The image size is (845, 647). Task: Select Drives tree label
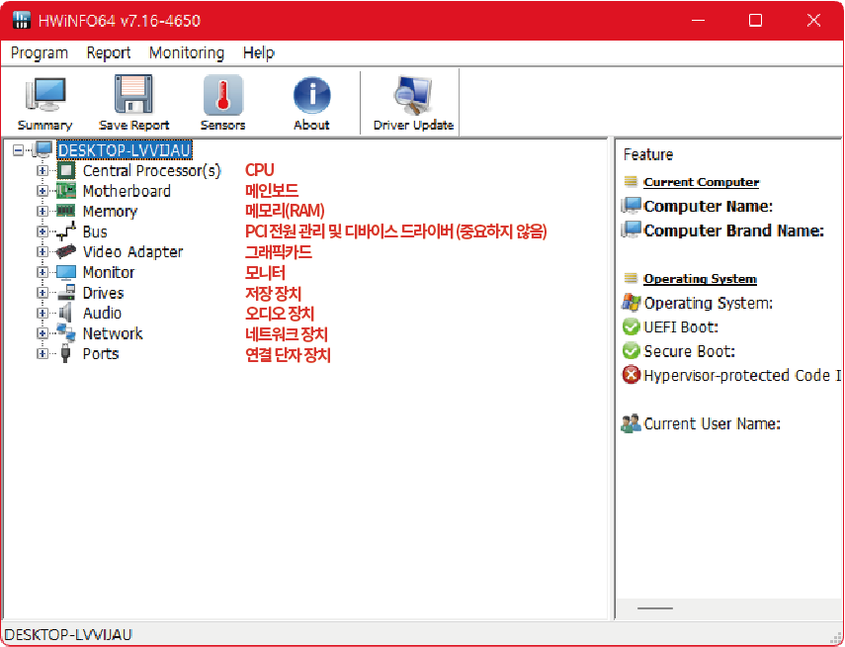103,293
